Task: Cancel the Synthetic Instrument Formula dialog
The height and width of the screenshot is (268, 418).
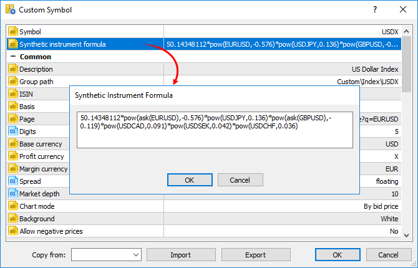Action: coord(240,180)
